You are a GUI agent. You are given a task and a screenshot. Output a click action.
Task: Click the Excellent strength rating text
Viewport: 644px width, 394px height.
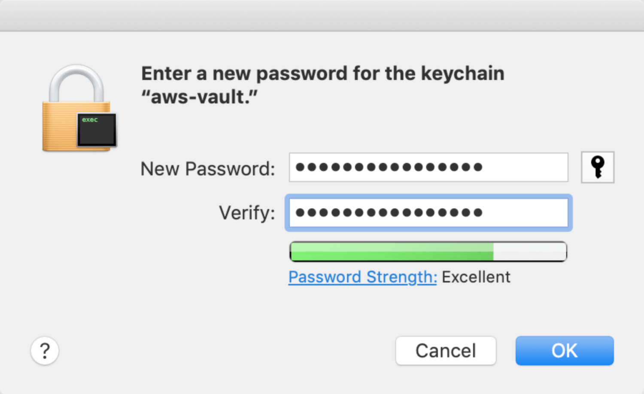click(x=476, y=277)
